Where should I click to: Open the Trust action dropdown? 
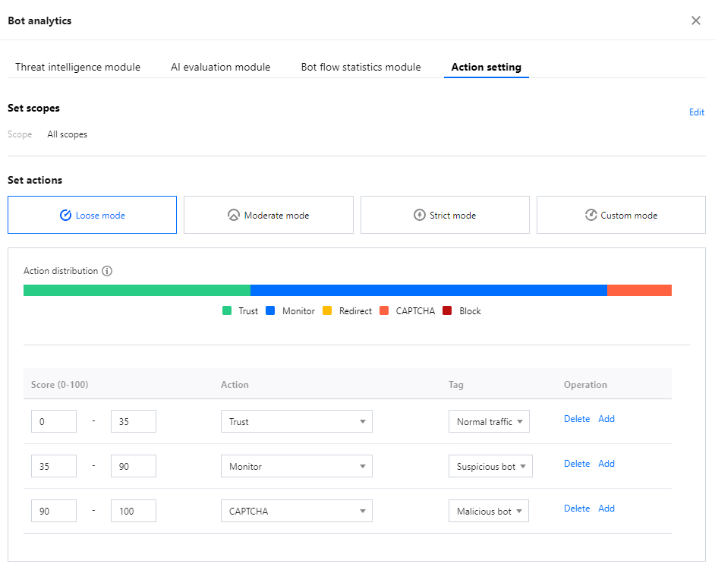296,421
